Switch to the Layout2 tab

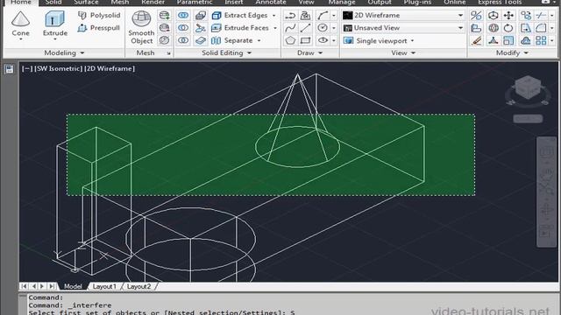pos(138,286)
